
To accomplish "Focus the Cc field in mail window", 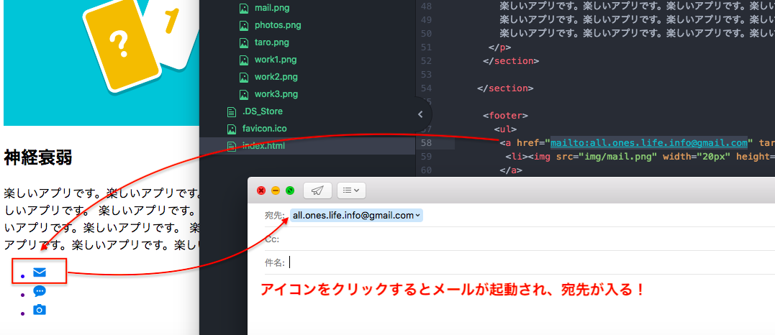I will pyautogui.click(x=504, y=239).
